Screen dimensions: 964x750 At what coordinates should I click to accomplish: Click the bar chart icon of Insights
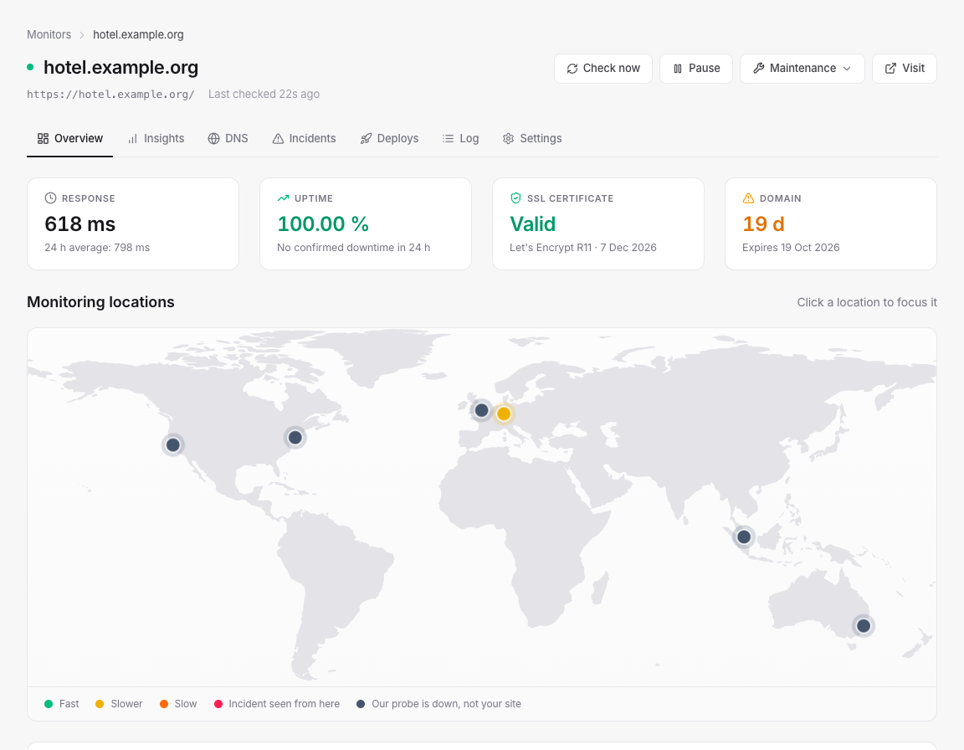tap(133, 138)
